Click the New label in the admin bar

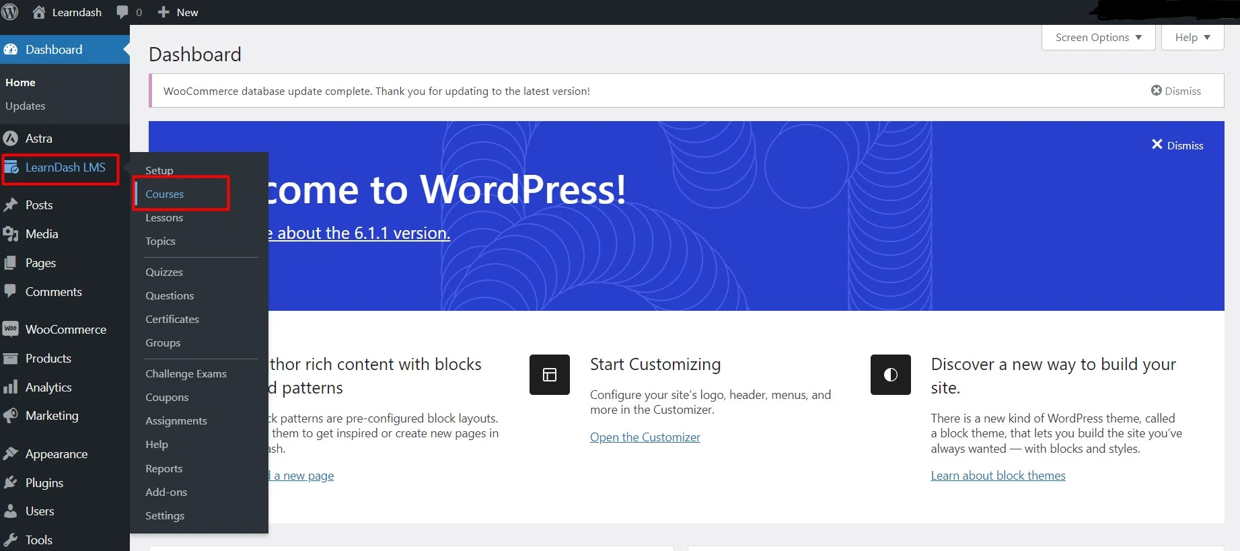click(x=188, y=12)
